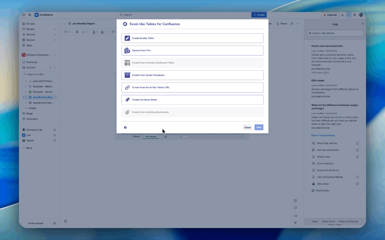
Task: Click the Create from Saved Templates archive icon
Action: coord(127,75)
